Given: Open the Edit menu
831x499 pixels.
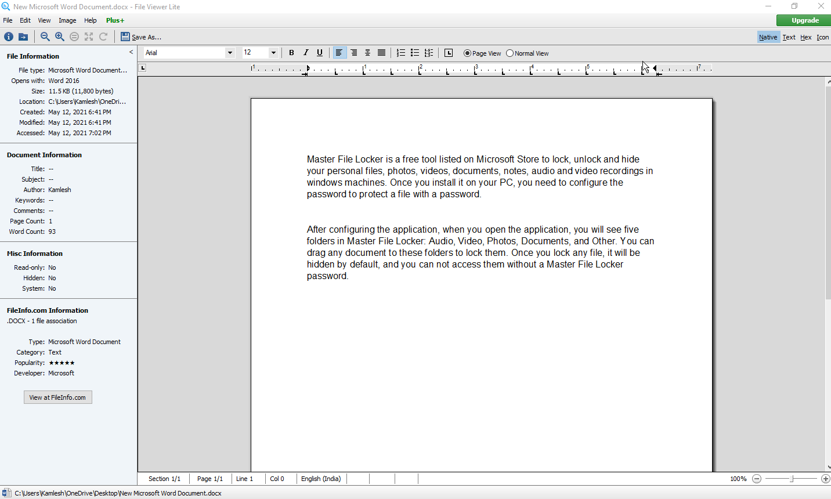Looking at the screenshot, I should pos(25,20).
